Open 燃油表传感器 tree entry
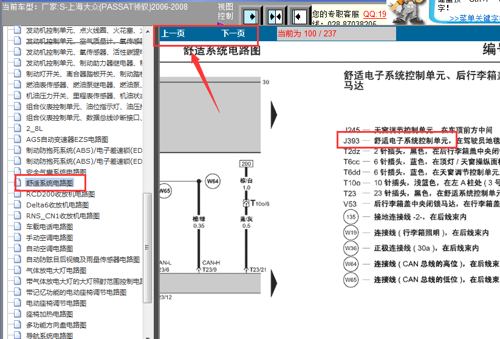The width and height of the screenshot is (500, 339). point(84,85)
